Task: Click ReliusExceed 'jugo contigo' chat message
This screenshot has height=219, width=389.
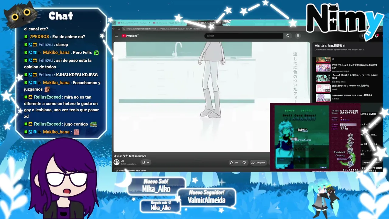Action: click(61, 124)
